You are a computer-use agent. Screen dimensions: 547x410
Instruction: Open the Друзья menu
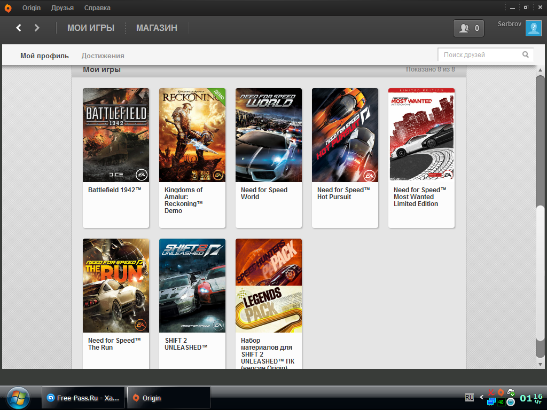click(62, 8)
